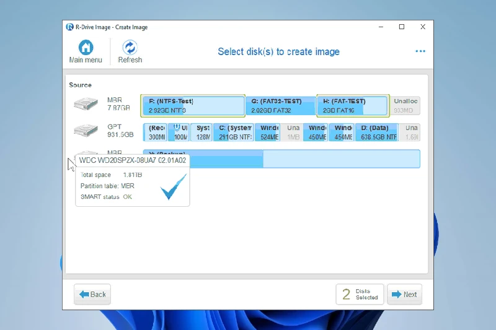Go to the Main menu home icon
496x330 pixels.
(86, 48)
